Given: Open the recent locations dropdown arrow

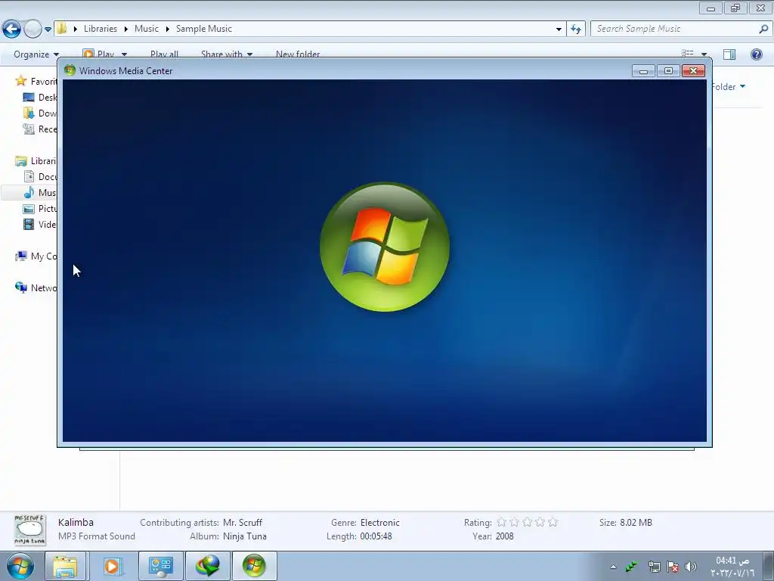Looking at the screenshot, I should 48,30.
